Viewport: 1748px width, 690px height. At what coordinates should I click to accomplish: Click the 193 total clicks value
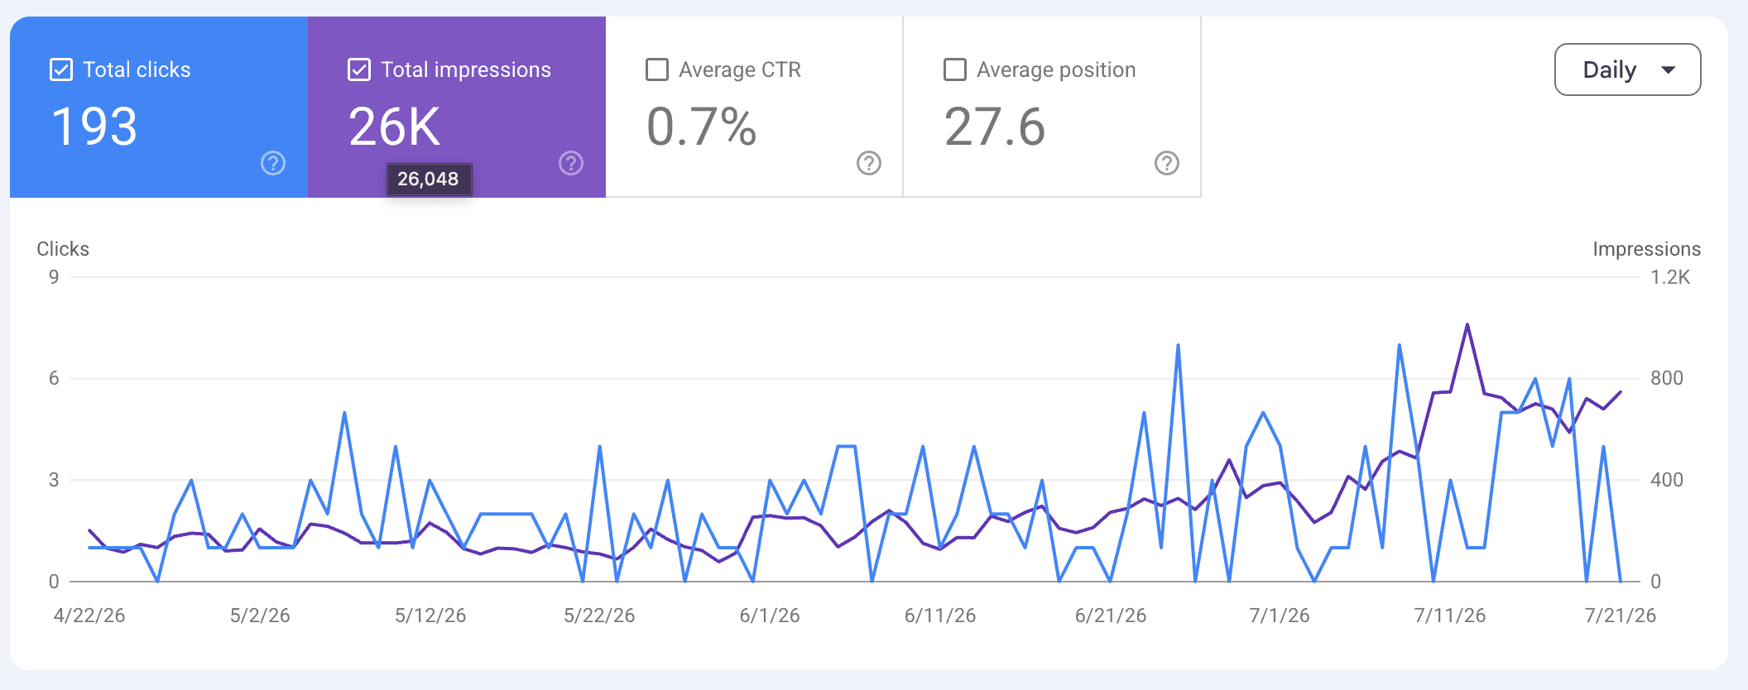(x=94, y=127)
